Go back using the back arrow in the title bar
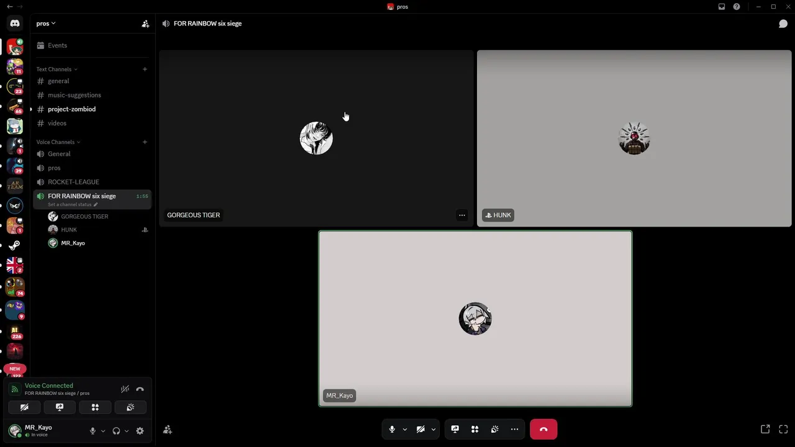 click(x=9, y=7)
